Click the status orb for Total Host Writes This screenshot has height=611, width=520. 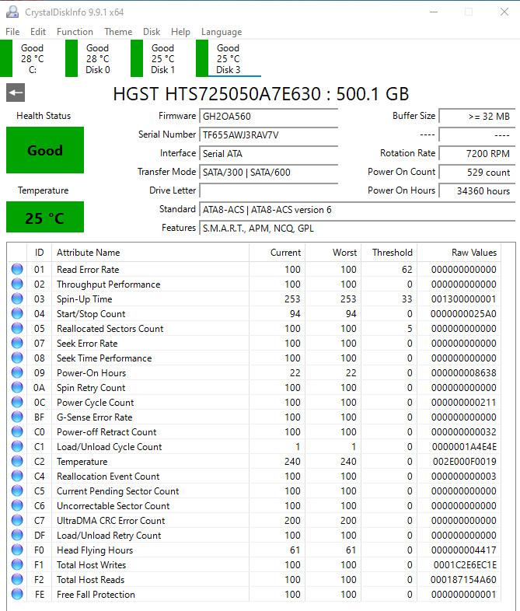pyautogui.click(x=17, y=564)
